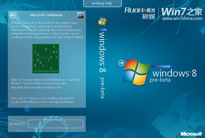The image size is (205, 138).
Task: Click the vertical "pre-beta" spine text
Action: (x=102, y=88)
